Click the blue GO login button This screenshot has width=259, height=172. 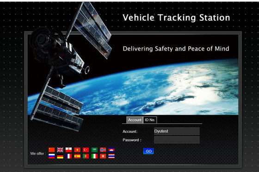point(148,151)
